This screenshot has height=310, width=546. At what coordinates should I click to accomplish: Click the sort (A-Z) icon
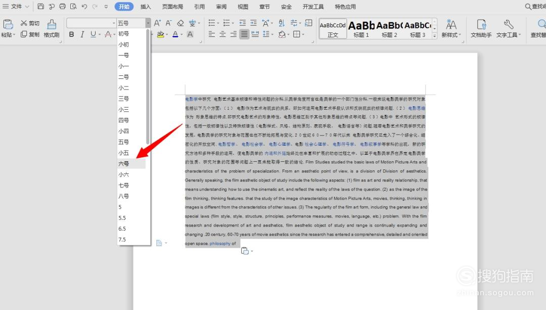tap(282, 23)
